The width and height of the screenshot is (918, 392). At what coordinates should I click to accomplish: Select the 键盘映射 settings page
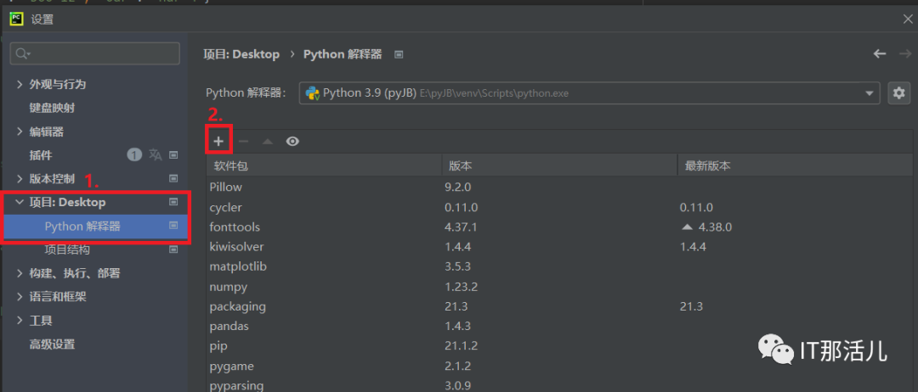coord(52,108)
